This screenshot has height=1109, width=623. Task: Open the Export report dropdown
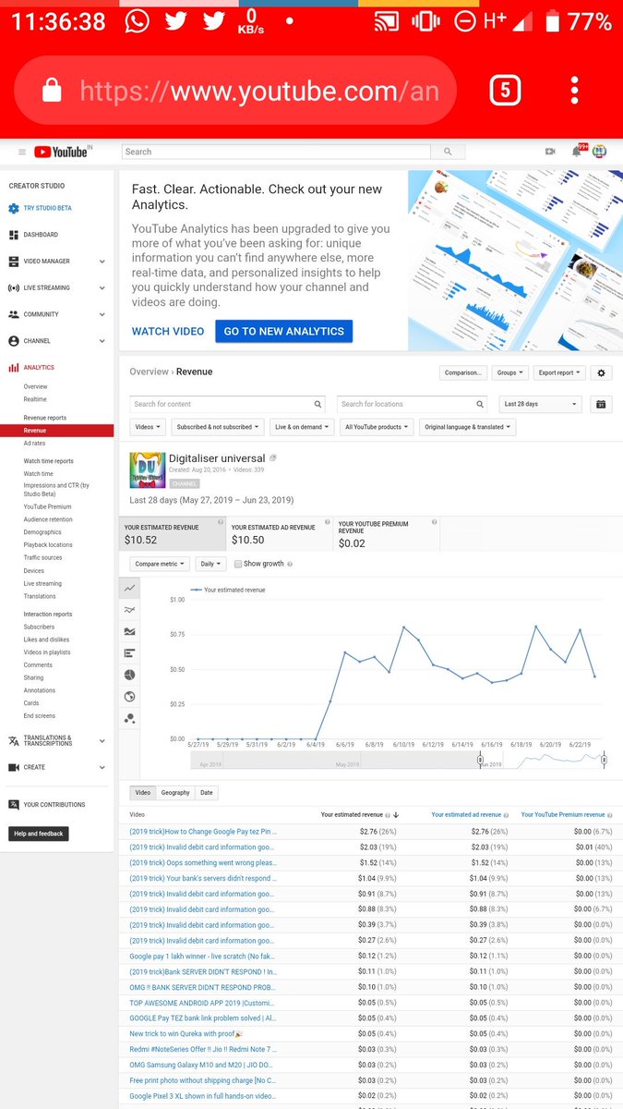click(x=560, y=372)
